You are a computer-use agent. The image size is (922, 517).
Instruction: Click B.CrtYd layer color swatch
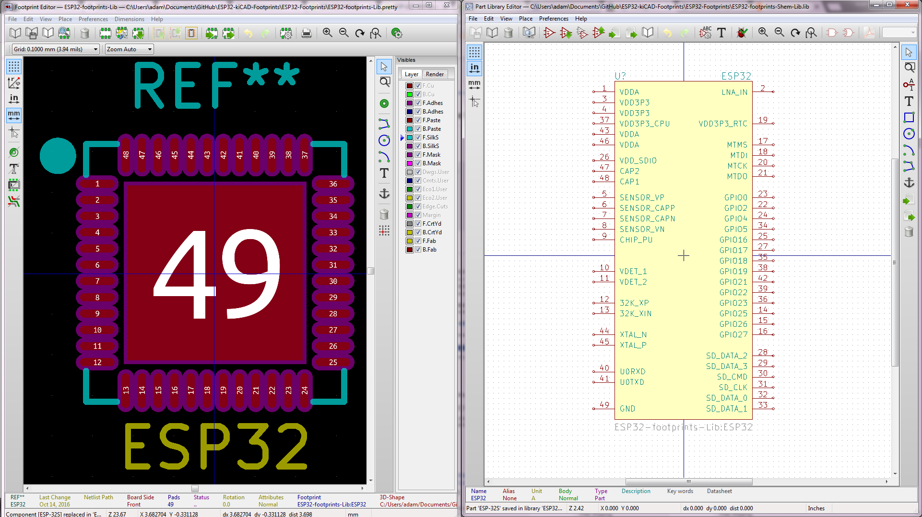point(410,232)
